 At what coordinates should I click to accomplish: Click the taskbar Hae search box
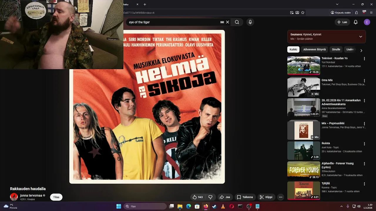[x=145, y=206]
